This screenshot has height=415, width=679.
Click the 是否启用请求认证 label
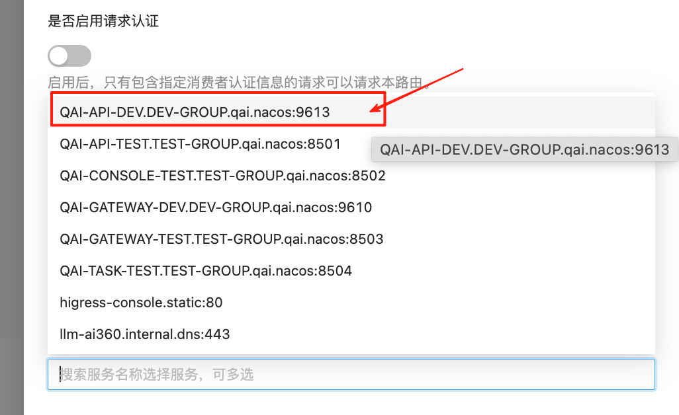coord(103,20)
